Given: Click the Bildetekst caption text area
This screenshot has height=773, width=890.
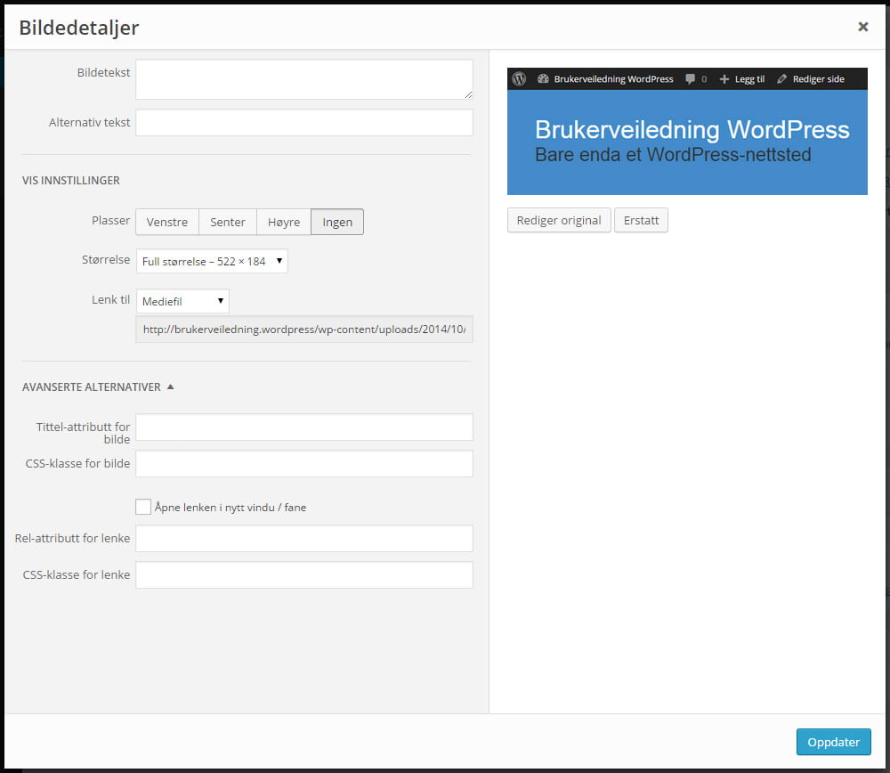Looking at the screenshot, I should [x=304, y=79].
